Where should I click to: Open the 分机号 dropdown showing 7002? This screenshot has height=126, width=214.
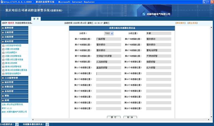click(109, 33)
